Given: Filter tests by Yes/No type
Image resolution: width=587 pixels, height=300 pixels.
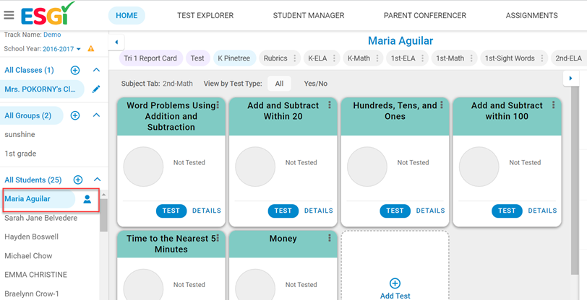Looking at the screenshot, I should click(x=316, y=84).
